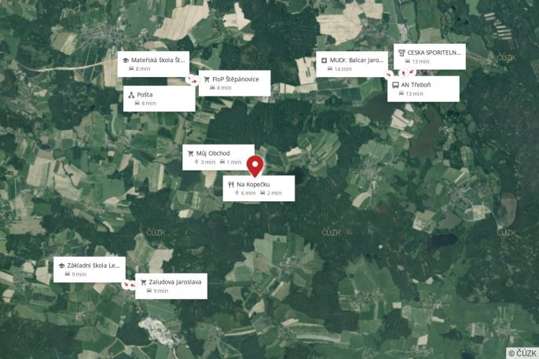Click the shopping cart icon for FloP Štěpánovice

[x=207, y=79]
